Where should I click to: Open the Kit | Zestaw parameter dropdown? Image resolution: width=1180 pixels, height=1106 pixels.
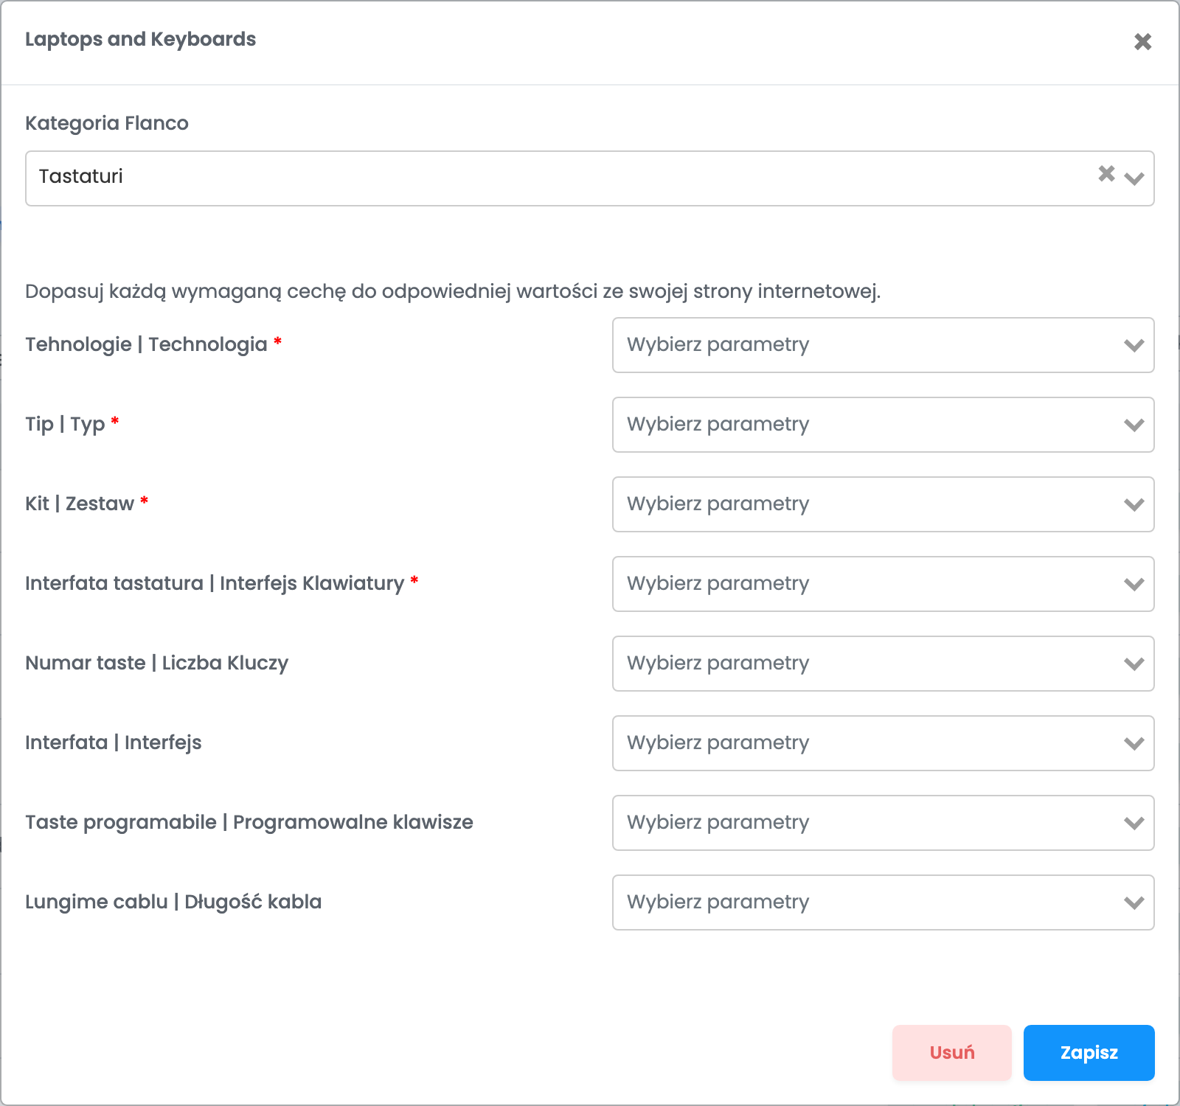[883, 504]
